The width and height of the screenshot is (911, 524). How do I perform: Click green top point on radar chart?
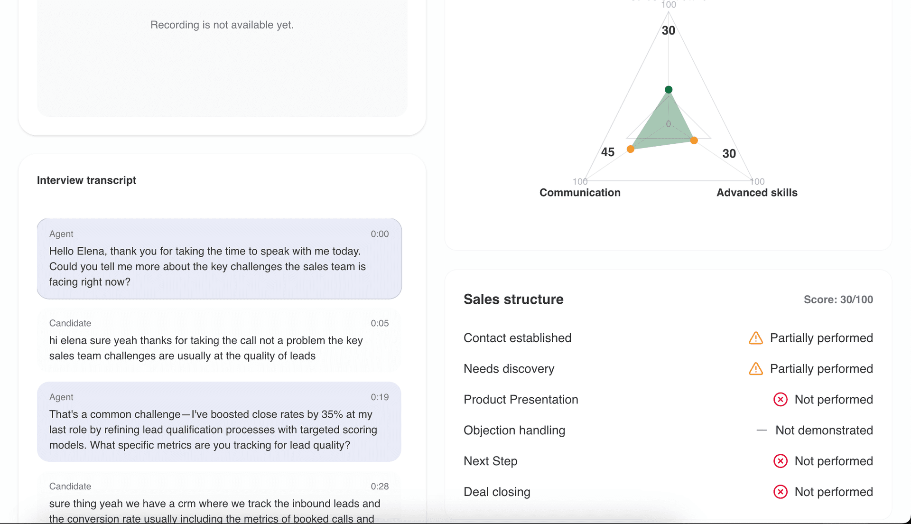coord(669,90)
